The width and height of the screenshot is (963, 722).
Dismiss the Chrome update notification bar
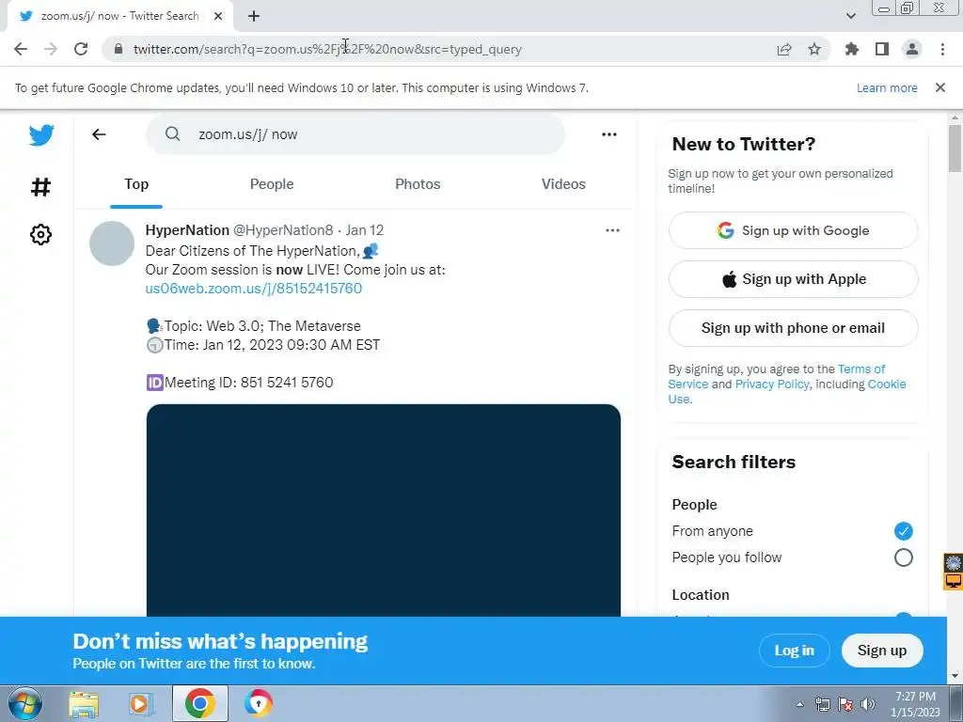point(940,87)
